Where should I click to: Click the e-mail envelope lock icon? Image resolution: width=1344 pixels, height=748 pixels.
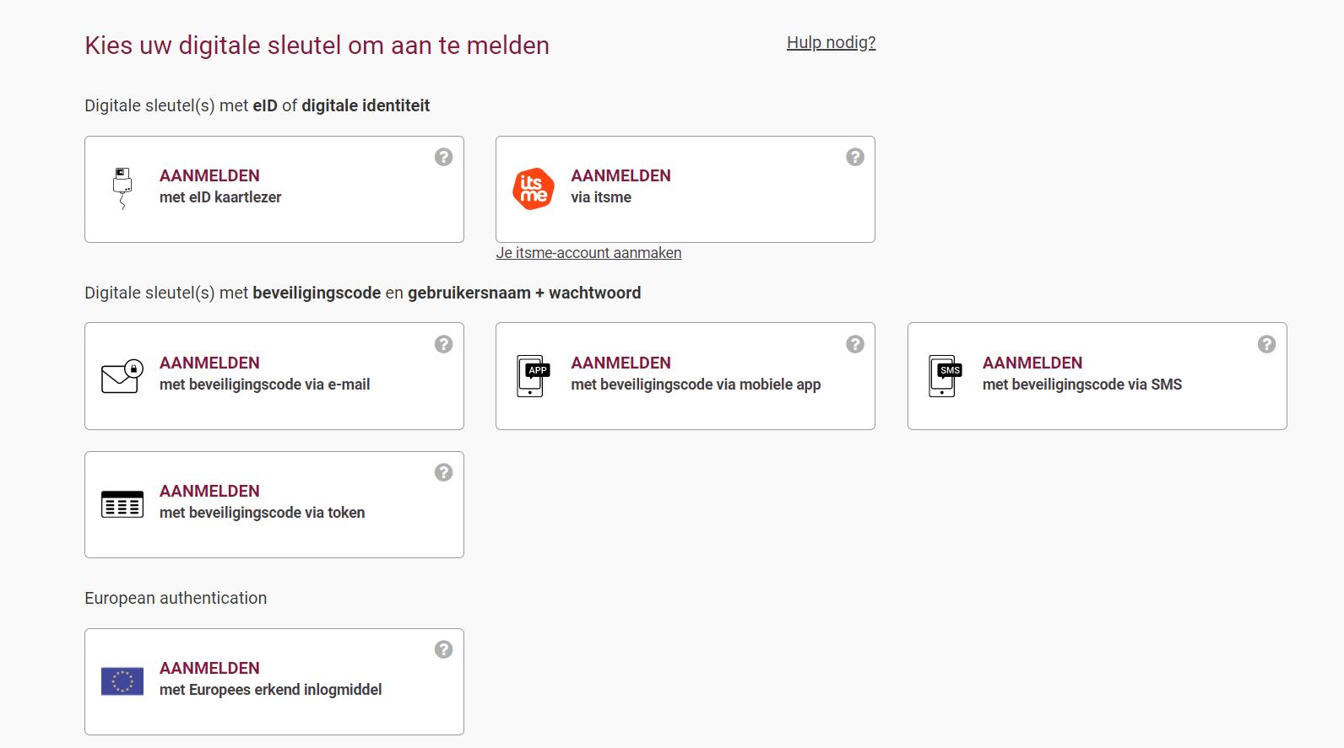(122, 377)
